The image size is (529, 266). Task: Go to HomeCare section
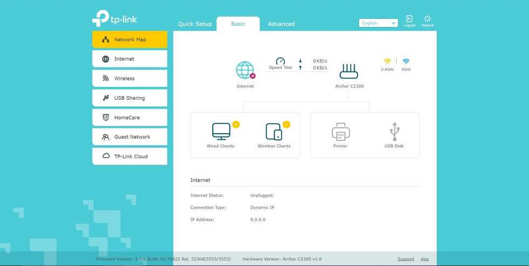pos(130,118)
